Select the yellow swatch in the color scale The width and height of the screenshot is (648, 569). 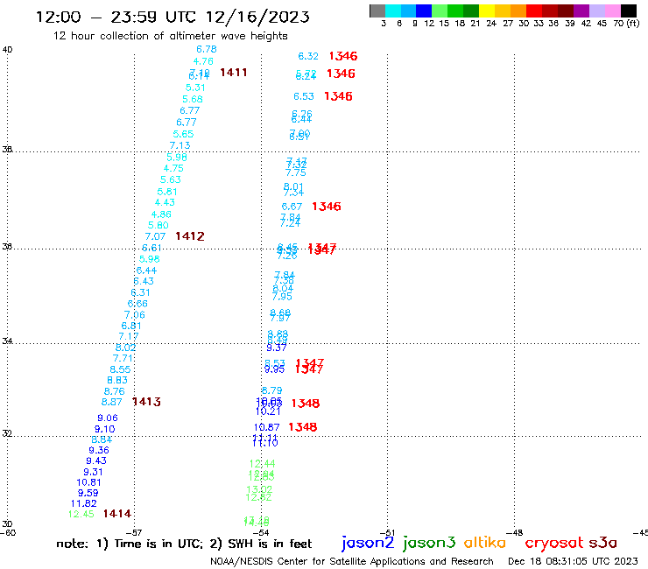(x=487, y=11)
